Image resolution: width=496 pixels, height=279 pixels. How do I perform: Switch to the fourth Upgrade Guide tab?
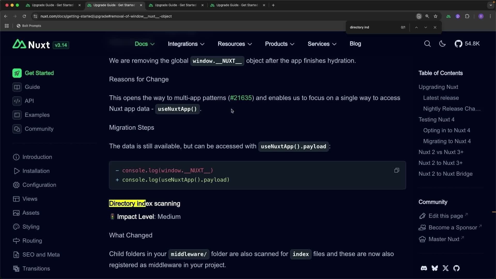[237, 5]
